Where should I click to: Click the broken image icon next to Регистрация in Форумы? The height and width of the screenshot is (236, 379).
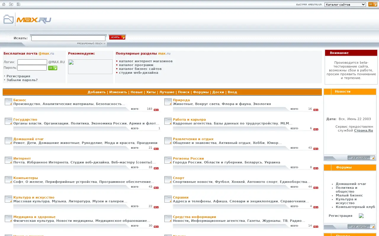pyautogui.click(x=361, y=216)
